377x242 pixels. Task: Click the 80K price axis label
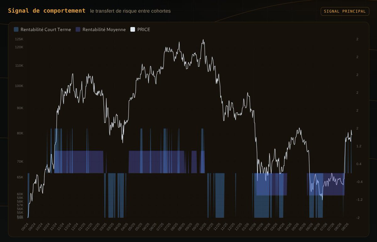click(20, 133)
